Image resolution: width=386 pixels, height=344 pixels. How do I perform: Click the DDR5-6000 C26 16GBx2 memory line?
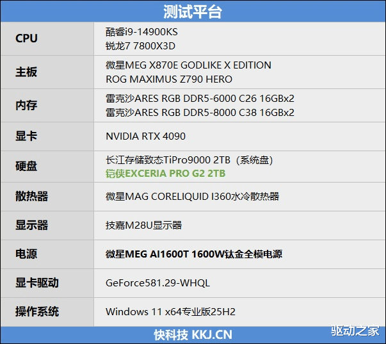click(x=200, y=98)
